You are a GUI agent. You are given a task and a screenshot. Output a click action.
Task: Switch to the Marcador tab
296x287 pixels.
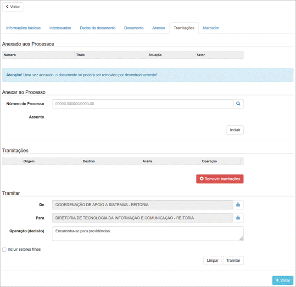pyautogui.click(x=211, y=28)
